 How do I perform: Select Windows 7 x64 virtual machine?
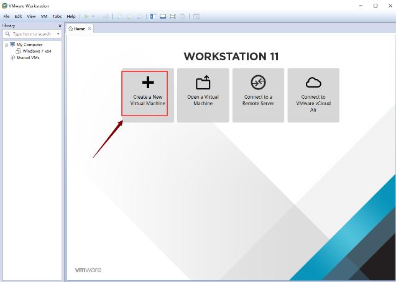pyautogui.click(x=37, y=51)
